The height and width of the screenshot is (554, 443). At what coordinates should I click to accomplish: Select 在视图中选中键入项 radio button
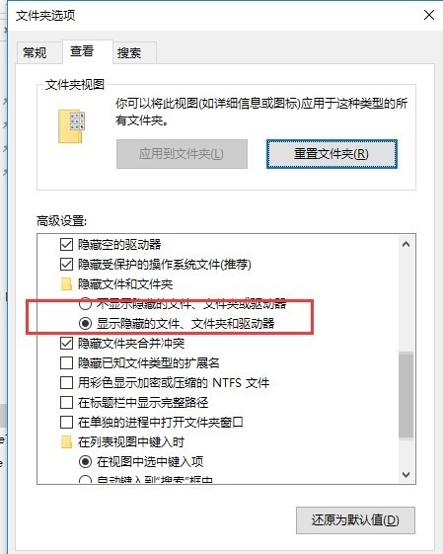coord(85,462)
